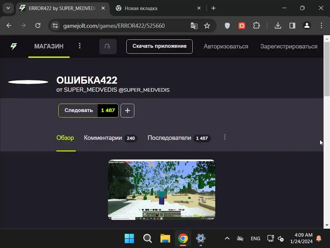Click the browser forward arrow

(x=23, y=26)
